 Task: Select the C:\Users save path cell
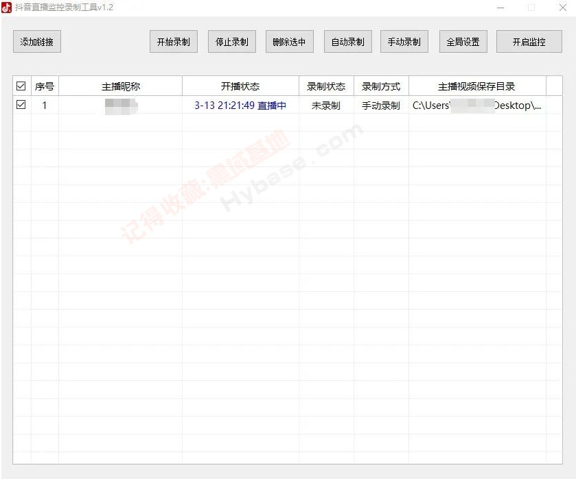(477, 106)
